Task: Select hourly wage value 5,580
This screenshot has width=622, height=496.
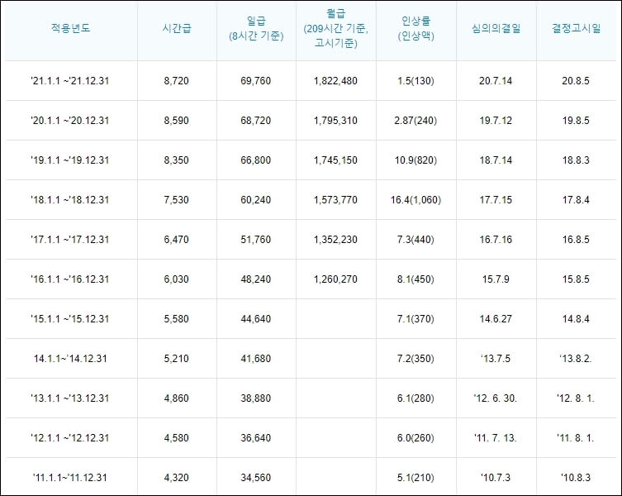Action: pyautogui.click(x=177, y=319)
